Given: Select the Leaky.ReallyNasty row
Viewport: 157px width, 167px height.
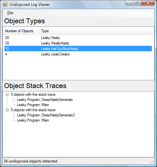Looking at the screenshot, I should (78, 43).
